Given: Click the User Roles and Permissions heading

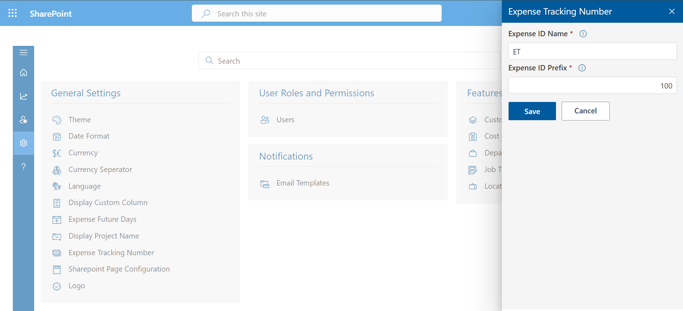Looking at the screenshot, I should click(316, 93).
